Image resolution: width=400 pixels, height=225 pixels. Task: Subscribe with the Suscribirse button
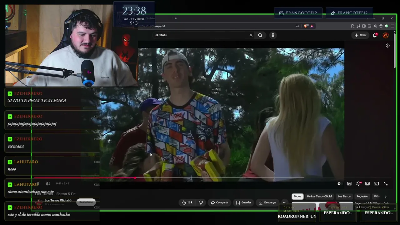point(86,202)
